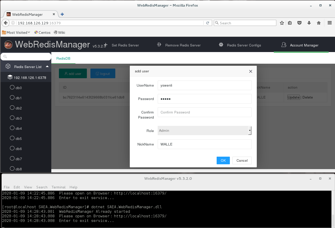
Task: Open the Wiki bookmark
Action: coord(59,32)
